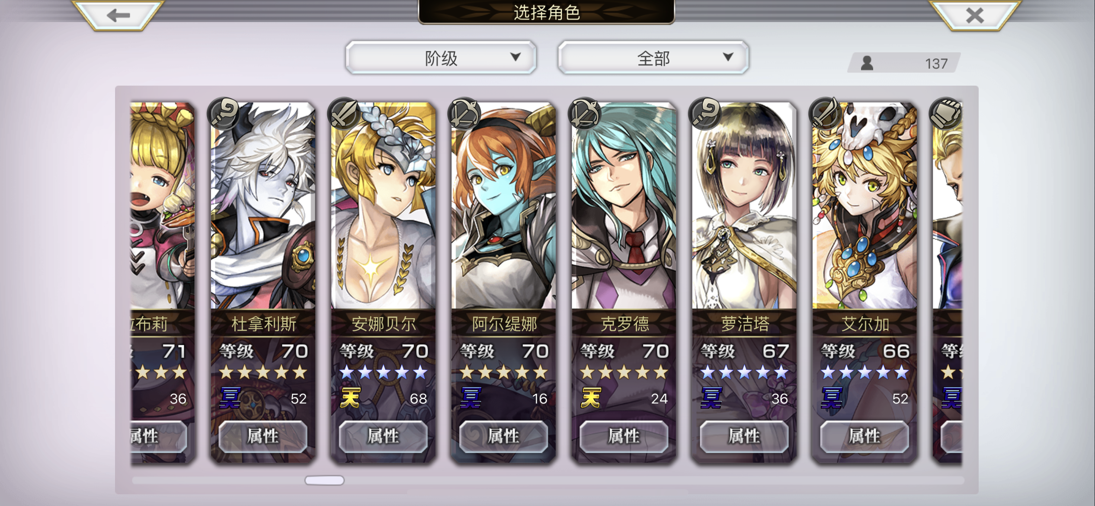This screenshot has width=1095, height=506.
Task: Click the blade class icon on 艾尔加
Action: (x=825, y=114)
